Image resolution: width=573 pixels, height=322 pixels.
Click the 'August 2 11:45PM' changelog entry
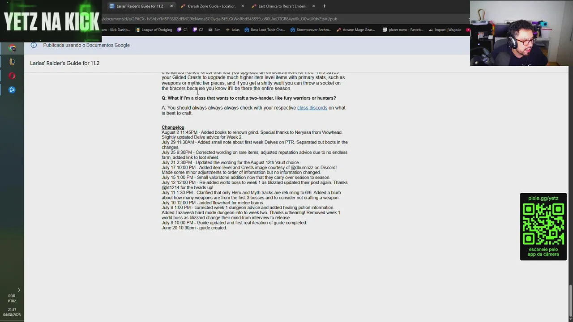[x=252, y=135]
